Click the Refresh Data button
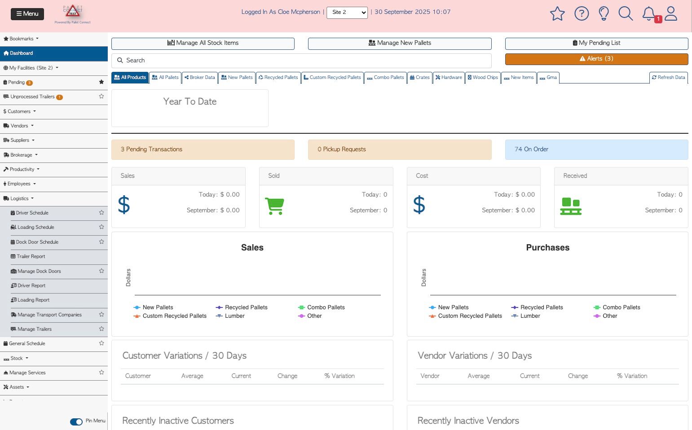The height and width of the screenshot is (430, 692). [x=669, y=78]
